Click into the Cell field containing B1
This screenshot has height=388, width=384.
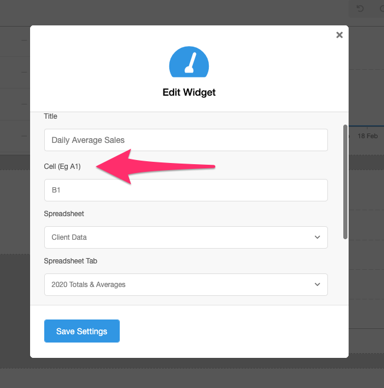click(x=186, y=190)
